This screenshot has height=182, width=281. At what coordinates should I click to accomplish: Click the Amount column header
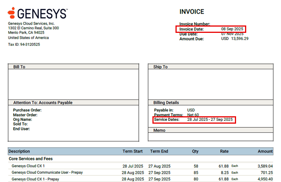[265, 151]
